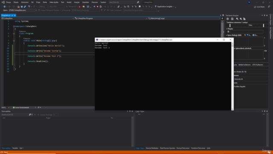Screen dimensions: 273x154
Task: Click the console window vertical scrollbar
Action: [232, 76]
